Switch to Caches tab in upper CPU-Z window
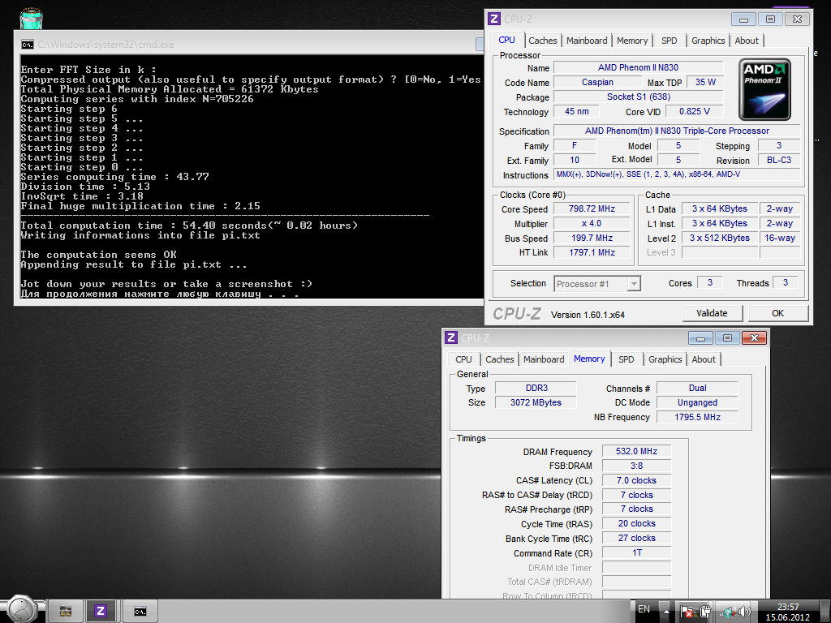The width and height of the screenshot is (831, 623). coord(543,41)
